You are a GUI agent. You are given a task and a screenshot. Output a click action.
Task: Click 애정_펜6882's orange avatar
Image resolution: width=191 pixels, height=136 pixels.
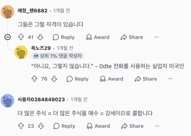click(8, 12)
